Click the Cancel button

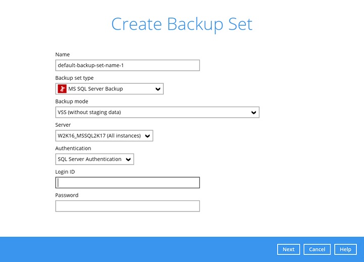pyautogui.click(x=317, y=249)
